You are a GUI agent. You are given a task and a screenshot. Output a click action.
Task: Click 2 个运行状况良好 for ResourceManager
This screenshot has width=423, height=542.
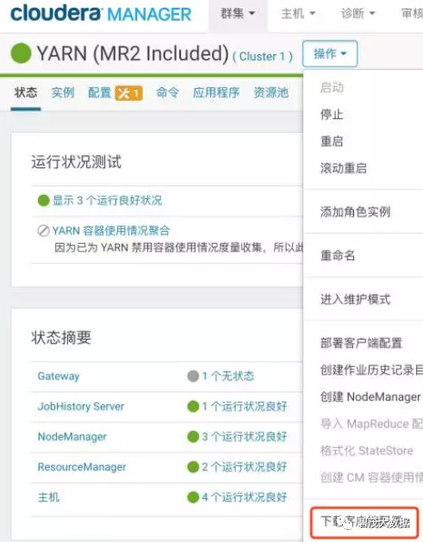click(245, 467)
